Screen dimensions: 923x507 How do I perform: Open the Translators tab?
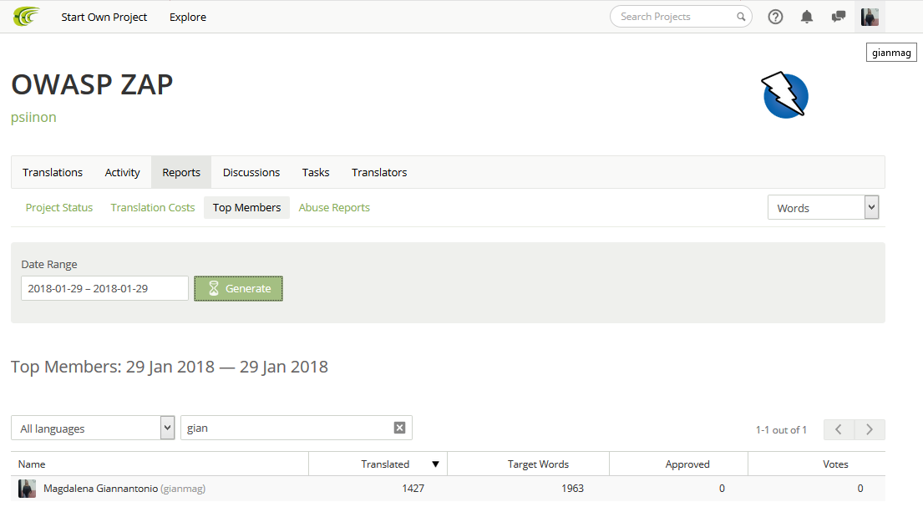[379, 173]
